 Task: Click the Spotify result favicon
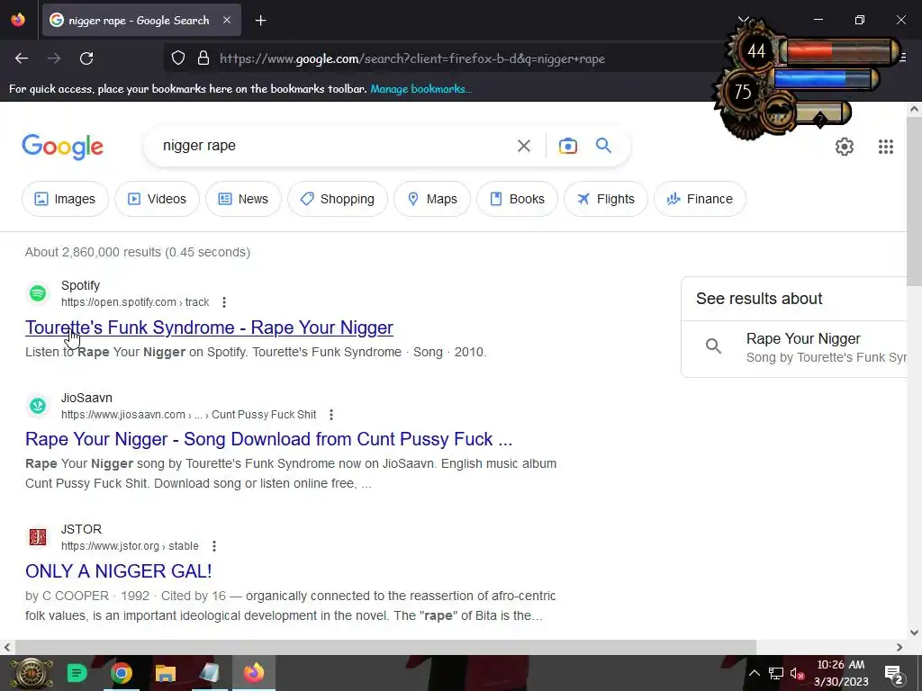point(38,292)
